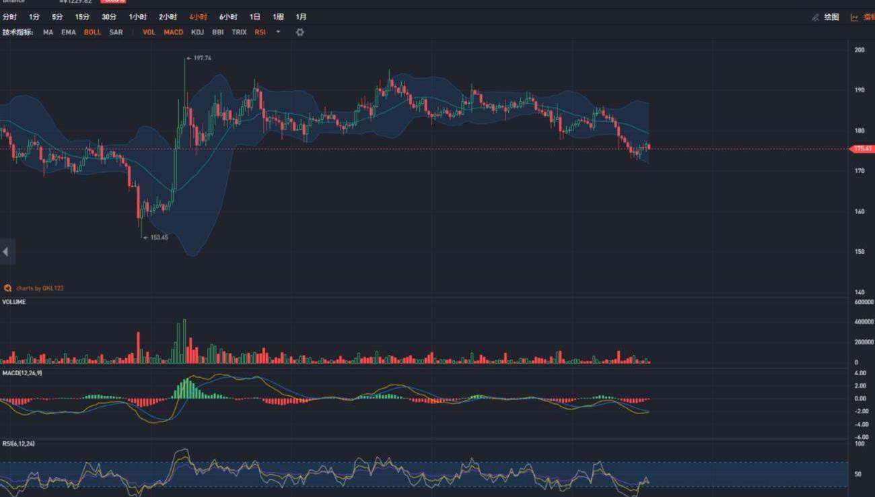Expand left panel with arrow
875x497 pixels.
pyautogui.click(x=6, y=252)
